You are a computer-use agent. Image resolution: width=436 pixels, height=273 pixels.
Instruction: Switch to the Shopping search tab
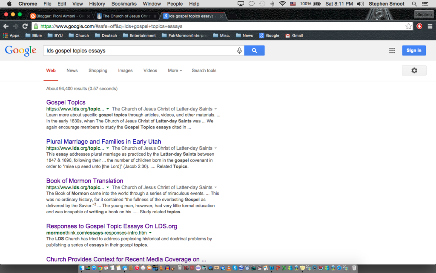[98, 70]
